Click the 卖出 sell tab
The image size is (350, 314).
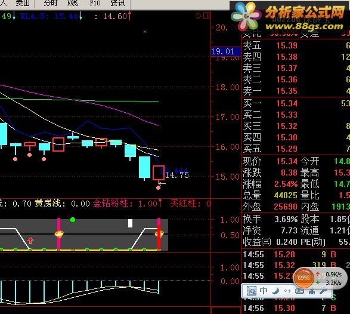pos(23,3)
